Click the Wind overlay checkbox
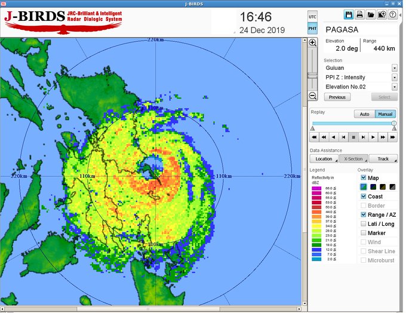Image resolution: width=406 pixels, height=313 pixels. tap(364, 242)
